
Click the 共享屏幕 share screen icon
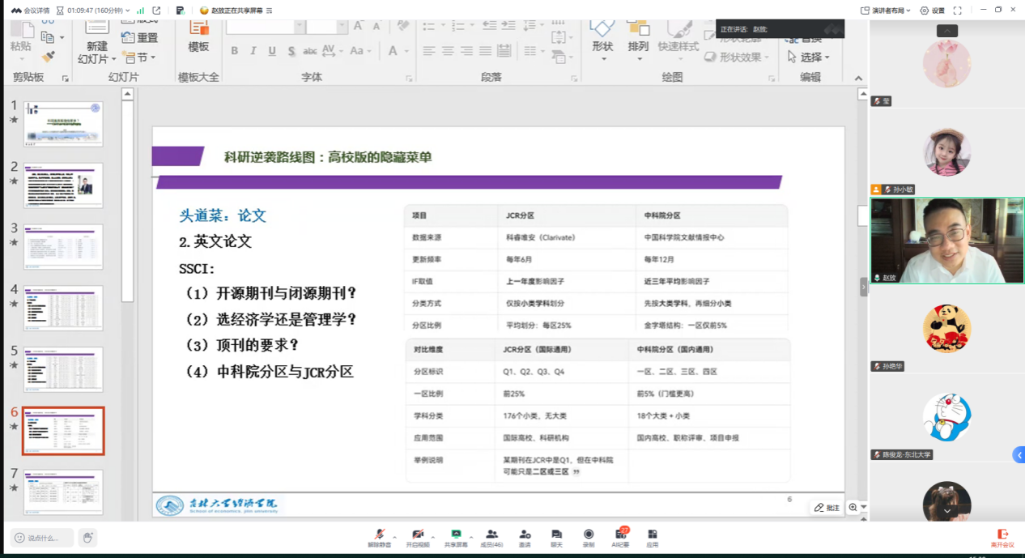456,535
